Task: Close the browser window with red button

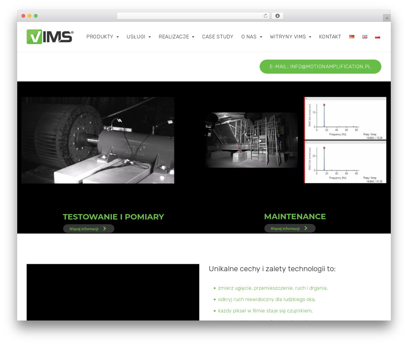Action: point(23,16)
